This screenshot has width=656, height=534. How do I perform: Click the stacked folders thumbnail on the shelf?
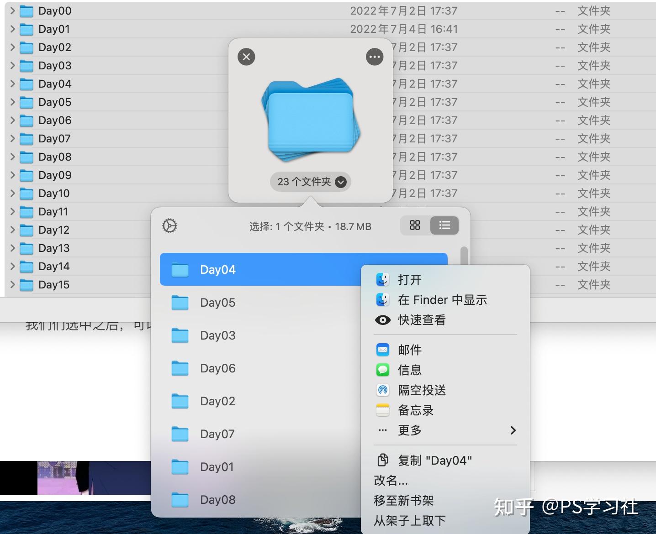coord(311,120)
